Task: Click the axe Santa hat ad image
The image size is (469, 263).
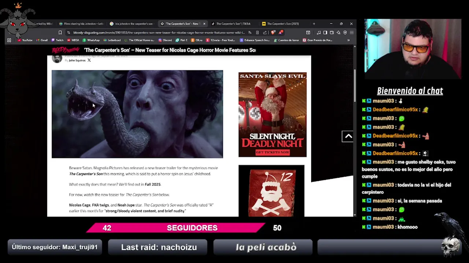Action: click(271, 191)
